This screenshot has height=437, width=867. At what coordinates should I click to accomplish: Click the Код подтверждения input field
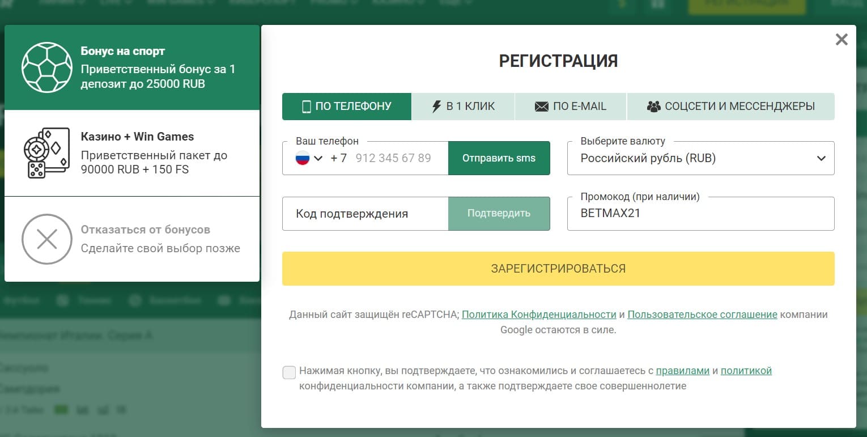(x=363, y=214)
